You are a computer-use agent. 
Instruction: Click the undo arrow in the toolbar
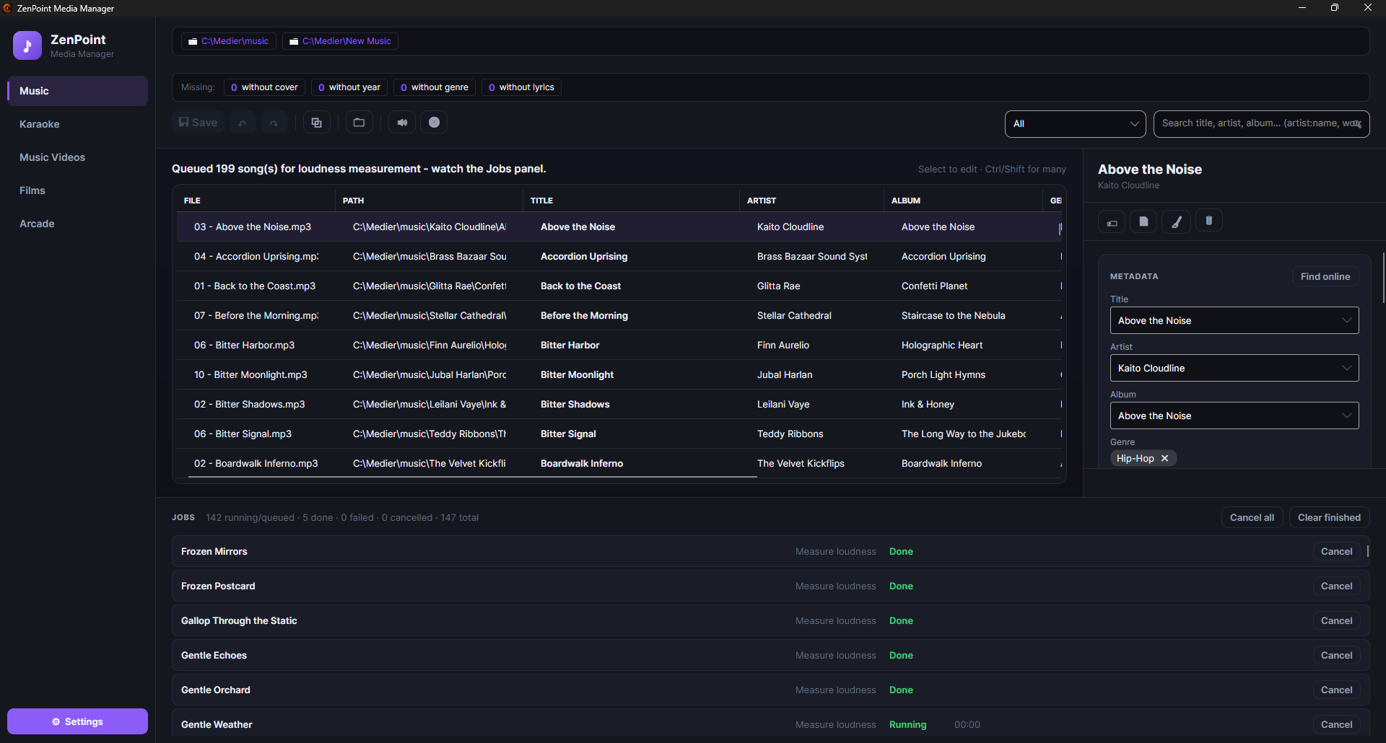click(243, 123)
